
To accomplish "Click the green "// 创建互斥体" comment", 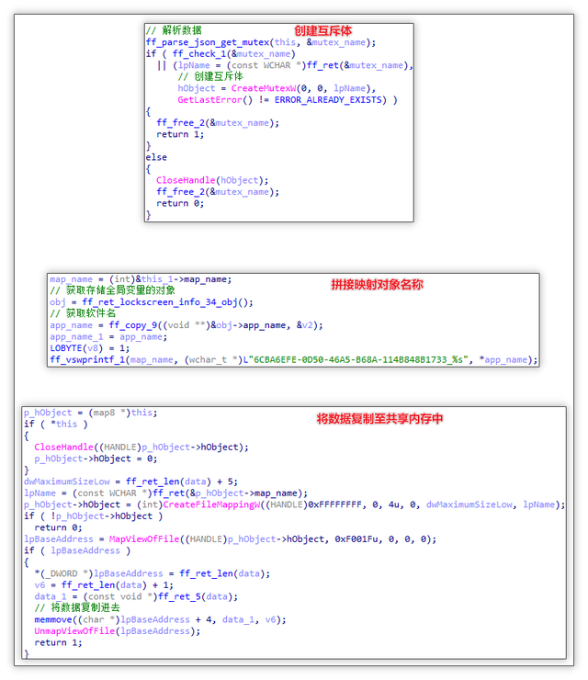I will tap(210, 77).
